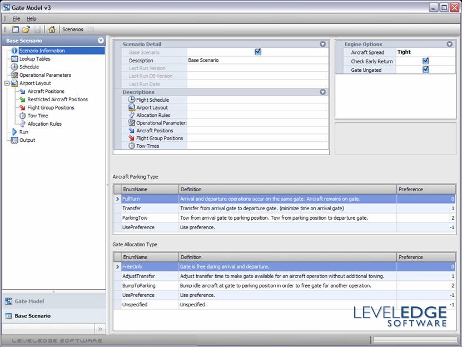
Task: Collapse the Airport Layout tree node
Action: (6, 83)
